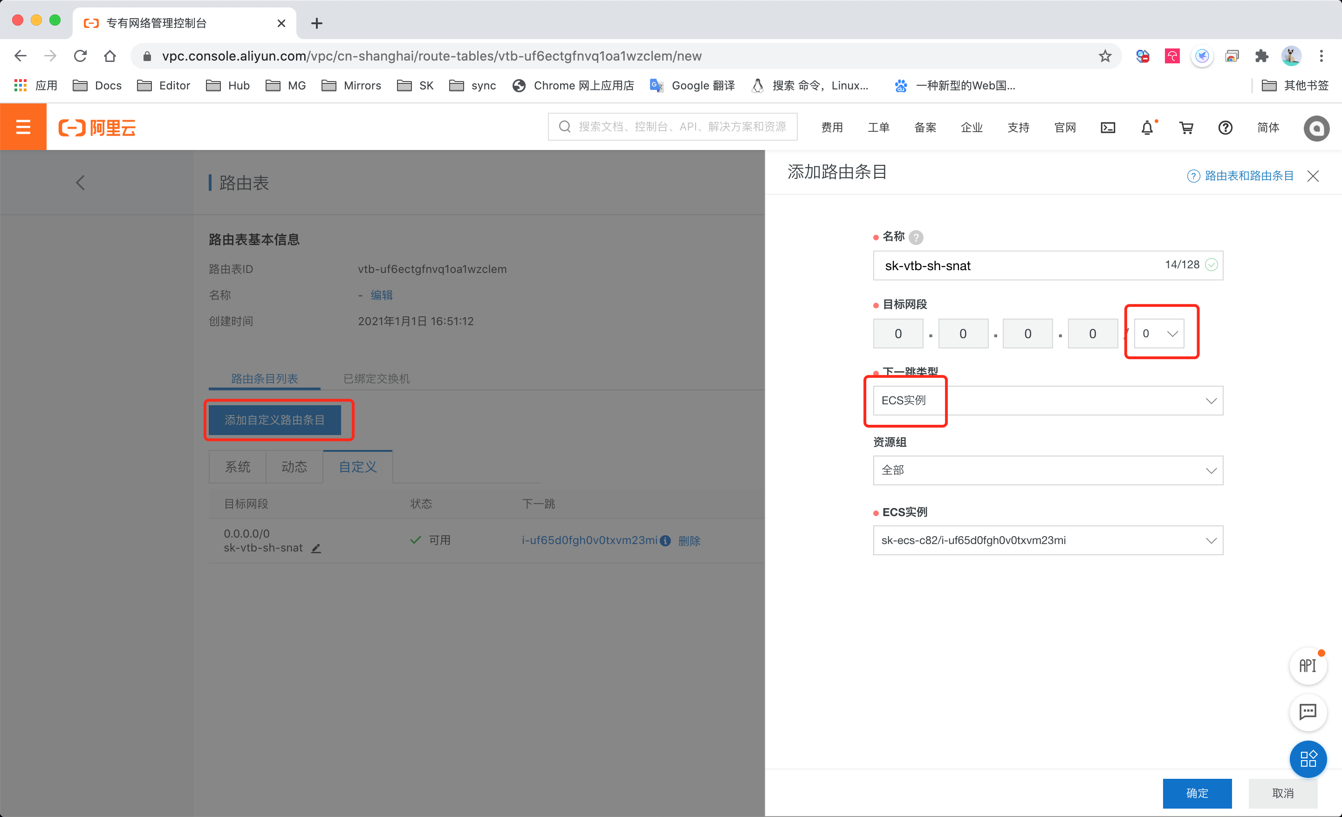Open the Chrome profile avatar
Image resolution: width=1342 pixels, height=817 pixels.
point(1291,56)
